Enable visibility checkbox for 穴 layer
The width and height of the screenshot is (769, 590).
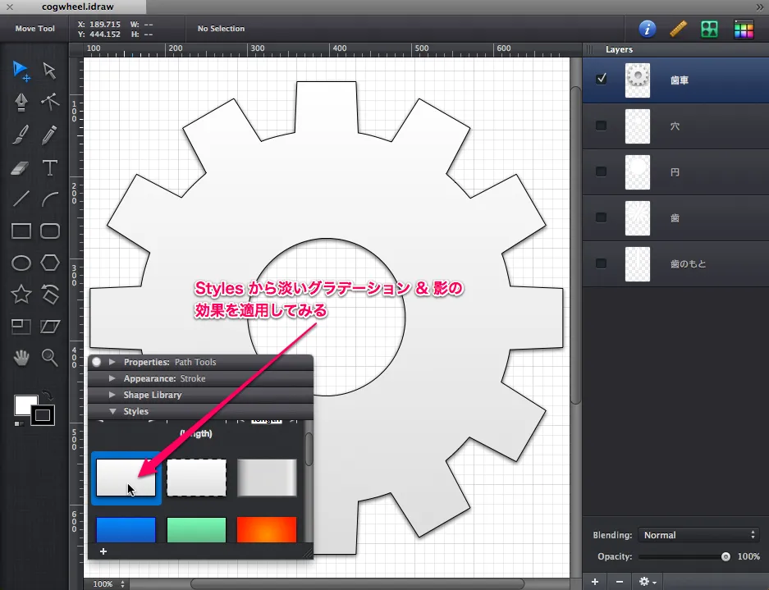(602, 126)
